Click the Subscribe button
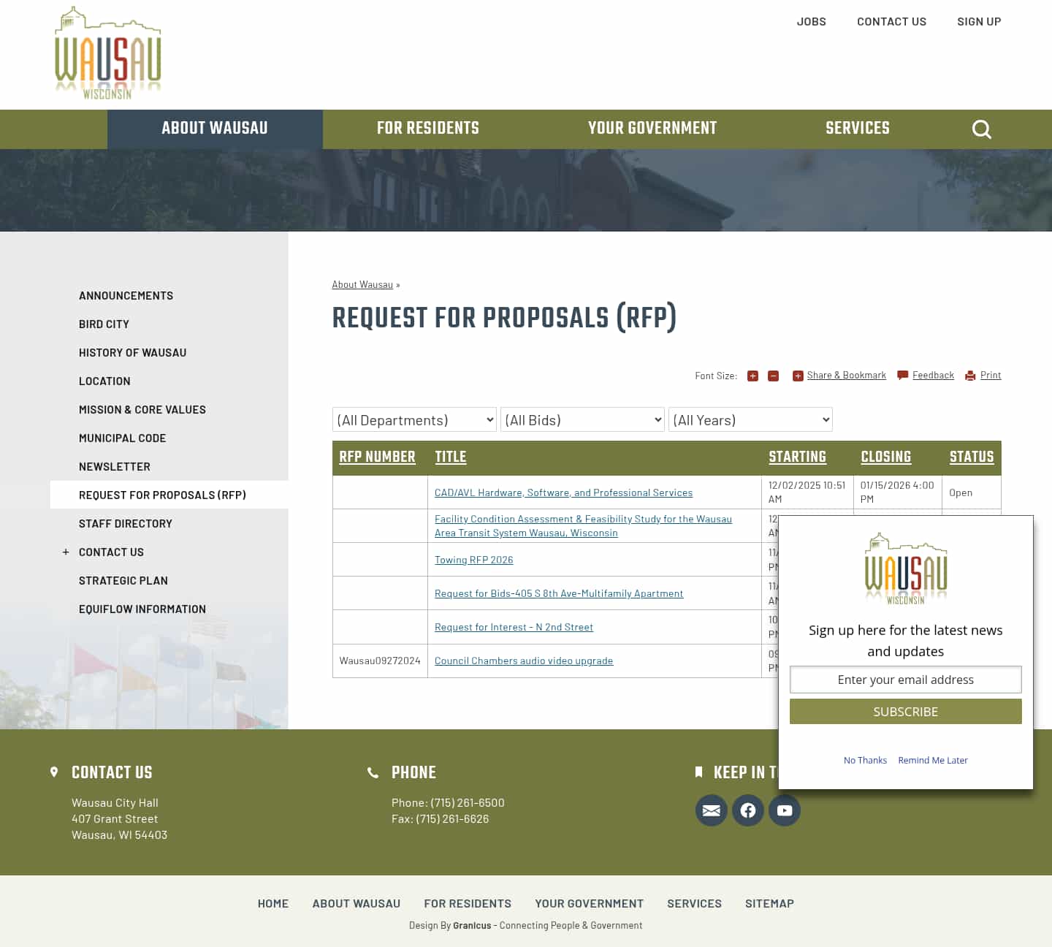This screenshot has height=947, width=1052. (905, 711)
